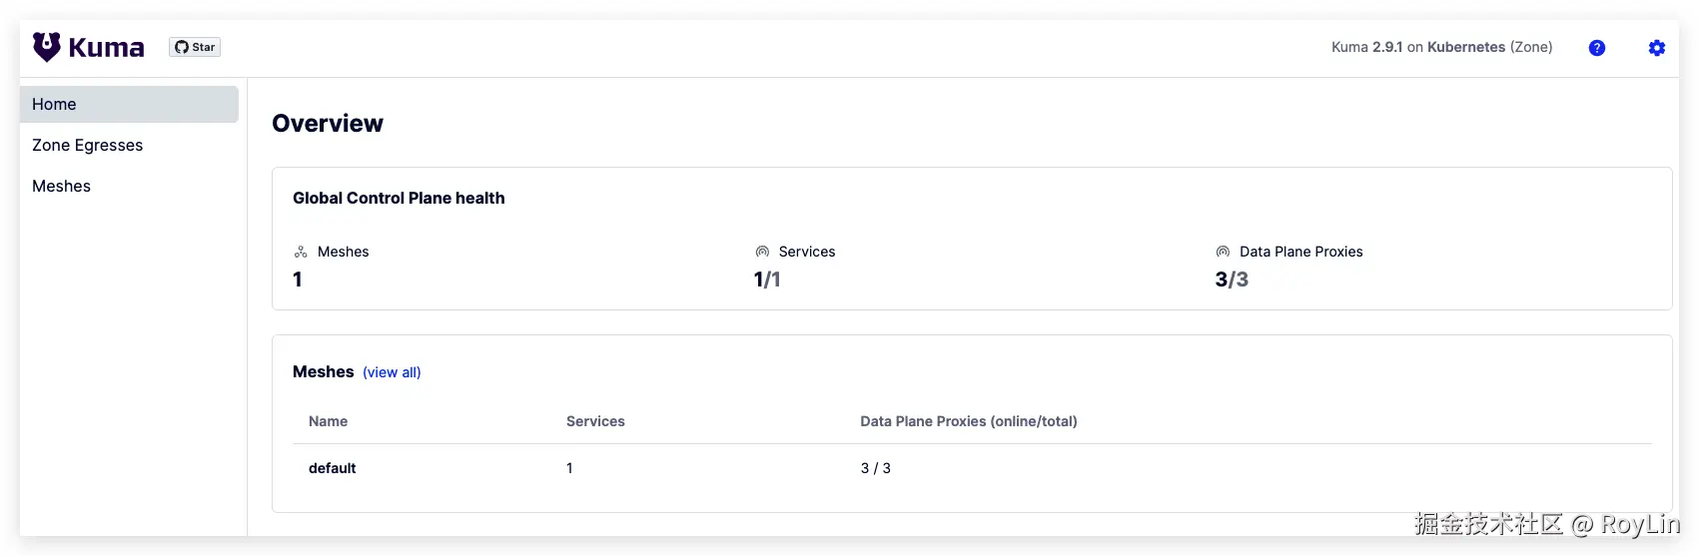1699x556 pixels.
Task: Click the Name column header
Action: [328, 421]
